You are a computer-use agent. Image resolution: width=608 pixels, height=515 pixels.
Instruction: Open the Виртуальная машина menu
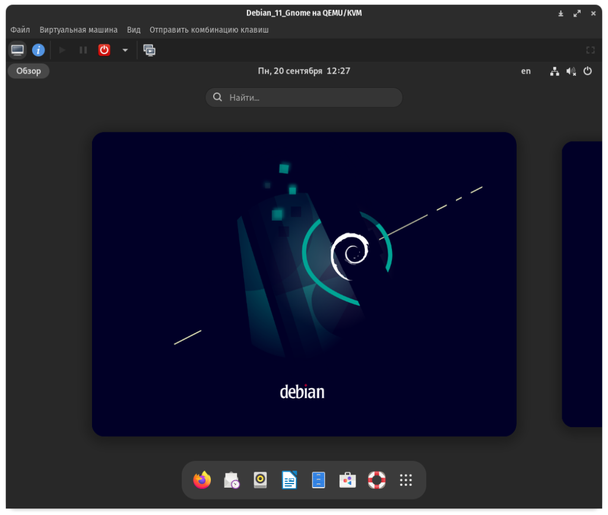(x=78, y=30)
